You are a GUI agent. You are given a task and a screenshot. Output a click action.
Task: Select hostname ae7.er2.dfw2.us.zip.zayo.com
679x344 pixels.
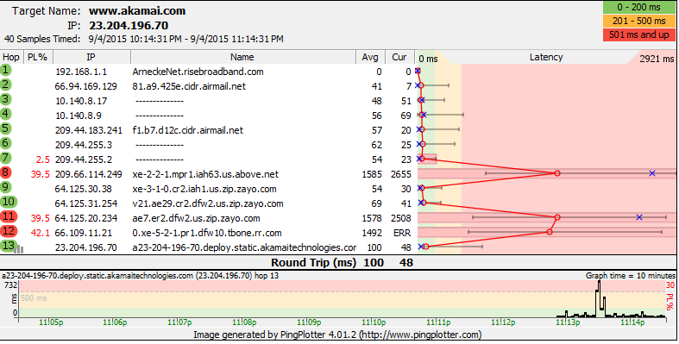[x=196, y=218]
